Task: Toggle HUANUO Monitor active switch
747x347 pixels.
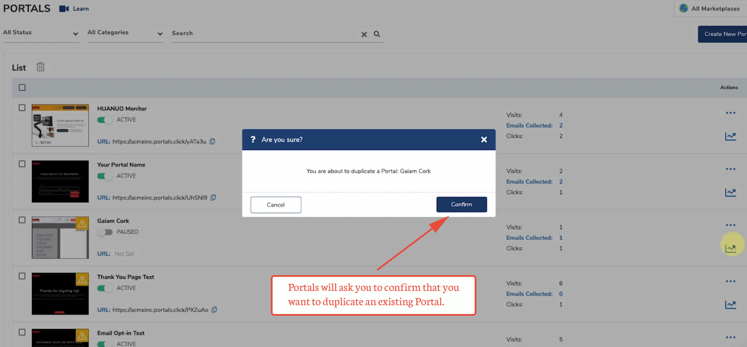Action: tap(105, 120)
